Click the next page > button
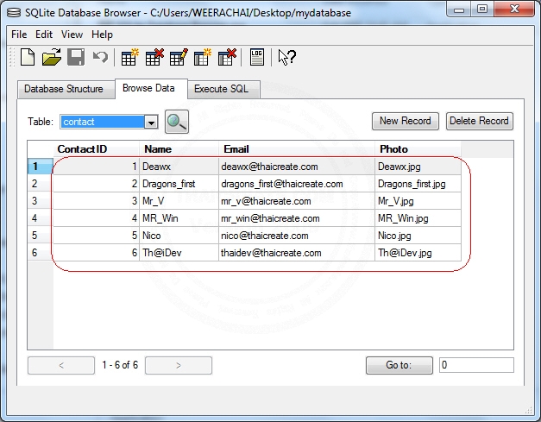 coord(179,365)
